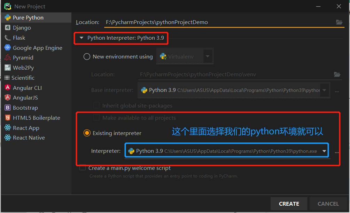The width and height of the screenshot is (350, 213).
Task: Click the Virtualenv icon in the environment dropdown
Action: click(x=163, y=56)
